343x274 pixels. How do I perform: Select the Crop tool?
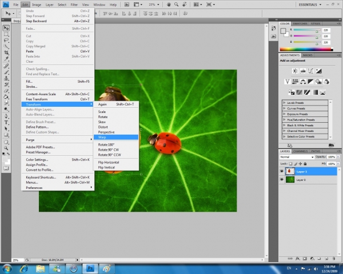pyautogui.click(x=6, y=53)
